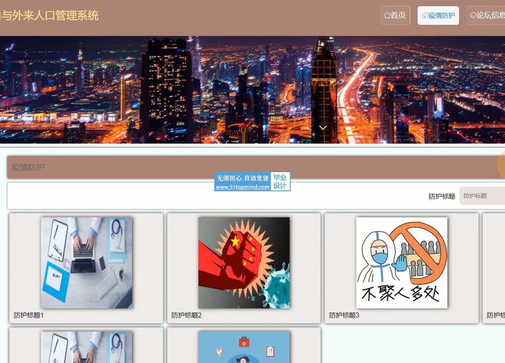Viewport: 505px width, 363px height.
Task: Open the laptop thumbnail above 防护标题1
Action: [x=86, y=263]
